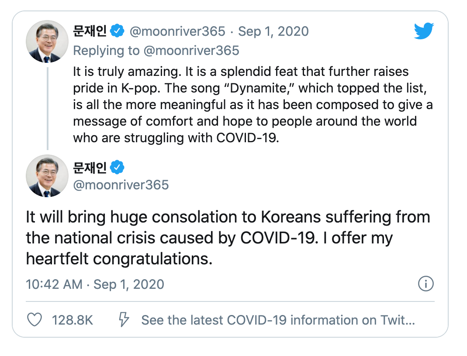467x356 pixels.
Task: Open top tweet's Sep 1, 2020 date
Action: click(x=273, y=31)
